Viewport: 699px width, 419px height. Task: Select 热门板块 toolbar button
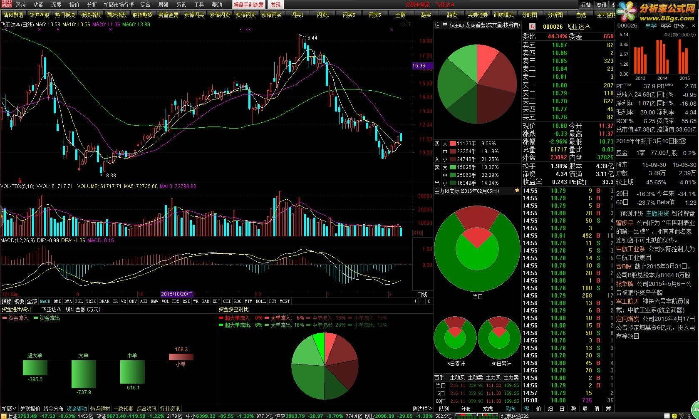pos(65,15)
